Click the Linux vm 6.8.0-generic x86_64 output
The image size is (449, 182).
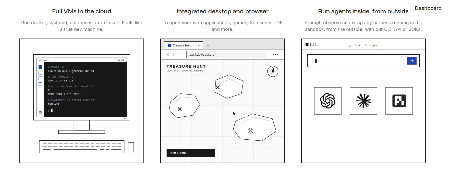tap(71, 71)
